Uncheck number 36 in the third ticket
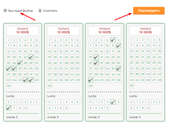Viewport: 170px width, 126px height. click(x=118, y=68)
